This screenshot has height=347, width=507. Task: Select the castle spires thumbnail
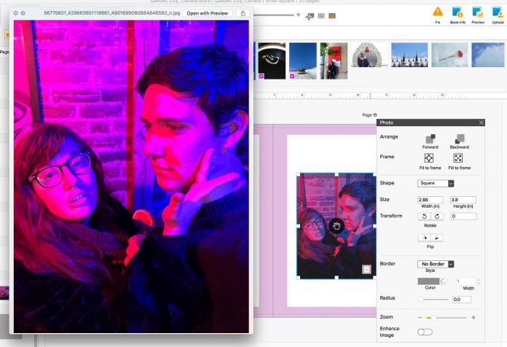coord(409,55)
